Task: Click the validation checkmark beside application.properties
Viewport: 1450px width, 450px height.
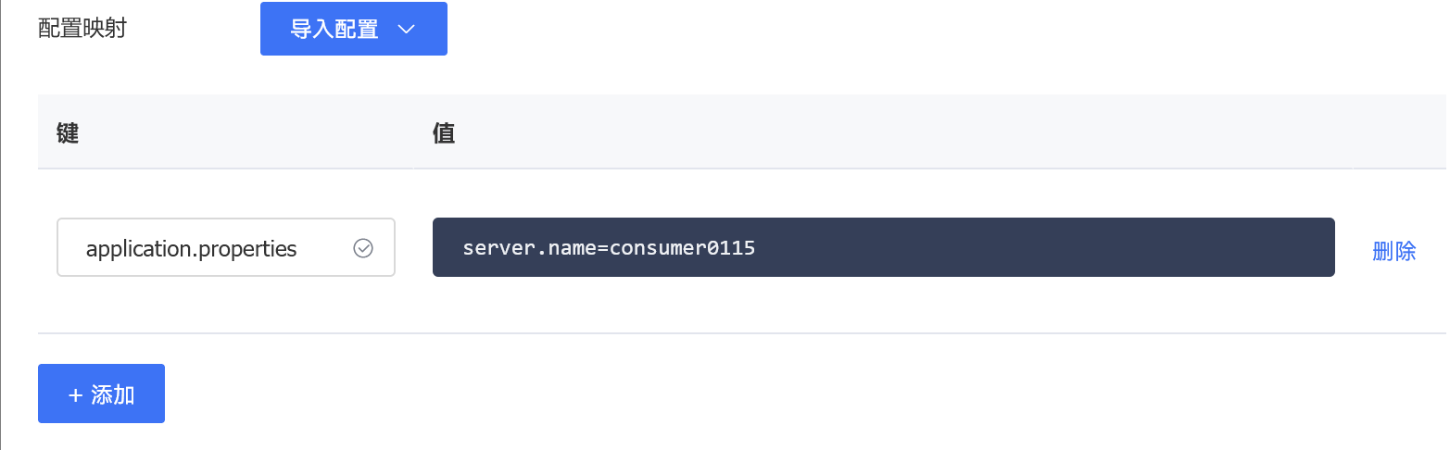Action: tap(363, 248)
